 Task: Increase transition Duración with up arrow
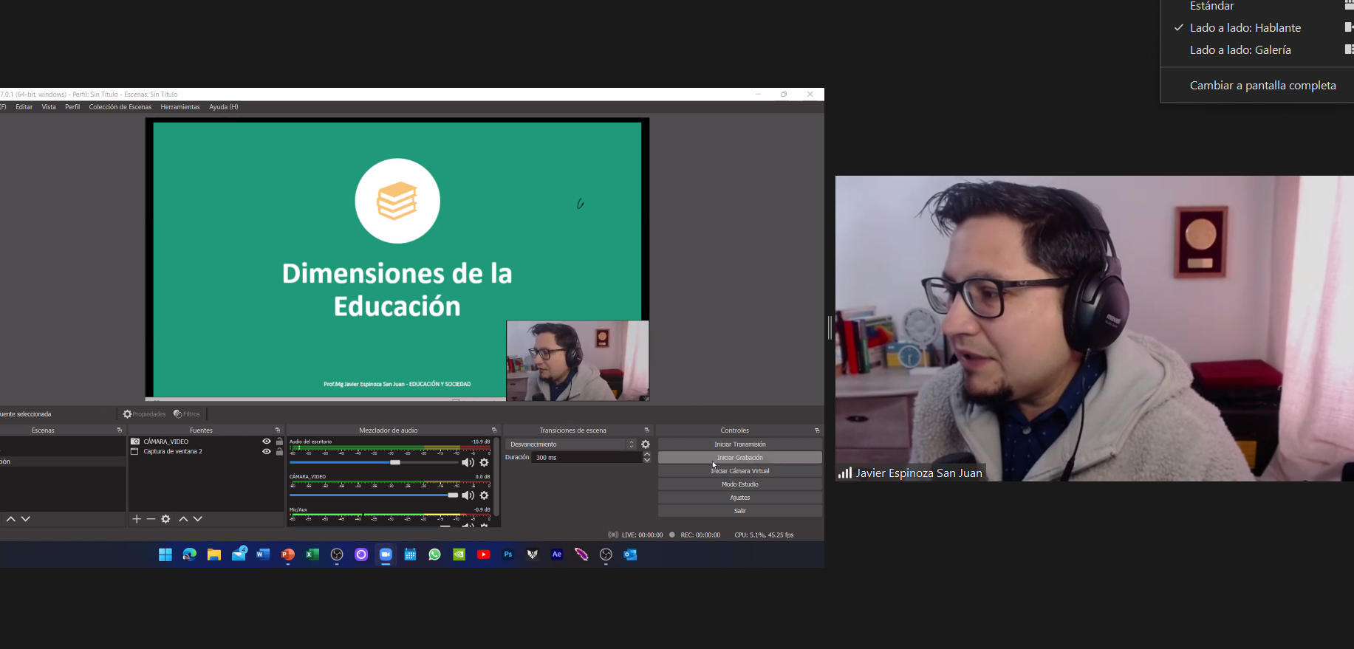click(x=647, y=455)
